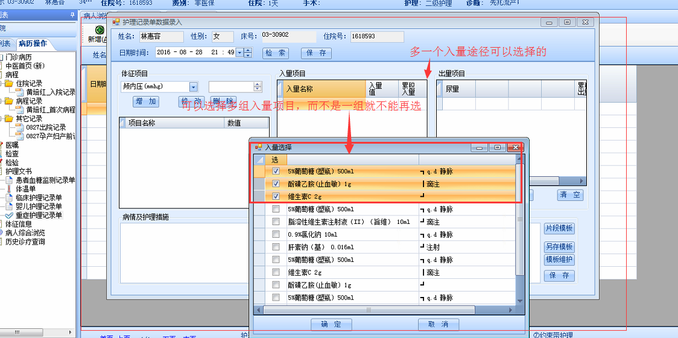The image size is (678, 338).
Task: Click the 选 column header in 入量选择
Action: [x=276, y=160]
